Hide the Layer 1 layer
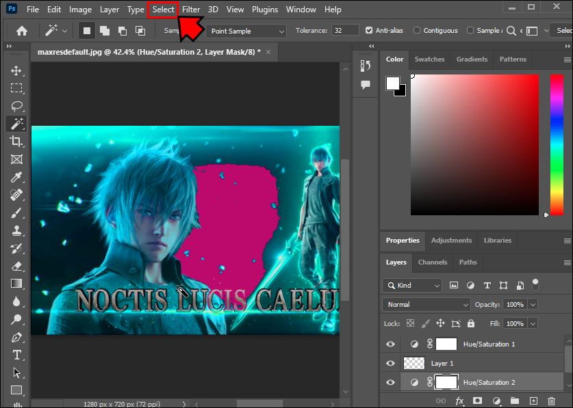Screen dimensions: 573x408 390,363
